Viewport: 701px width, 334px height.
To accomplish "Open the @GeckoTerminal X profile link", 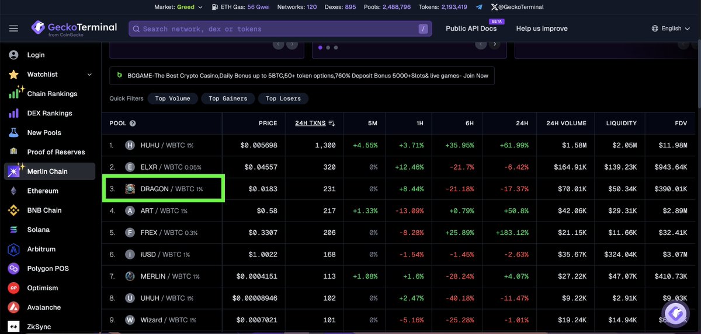I will [x=518, y=7].
